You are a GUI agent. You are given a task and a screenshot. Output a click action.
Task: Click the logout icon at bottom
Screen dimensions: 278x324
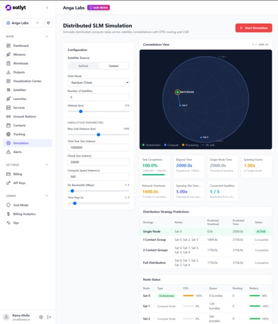coord(49,317)
